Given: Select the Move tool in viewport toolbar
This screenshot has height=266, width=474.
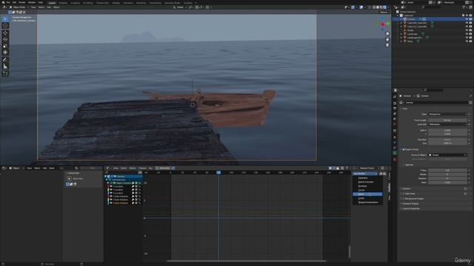Looking at the screenshot, I should tap(5, 33).
